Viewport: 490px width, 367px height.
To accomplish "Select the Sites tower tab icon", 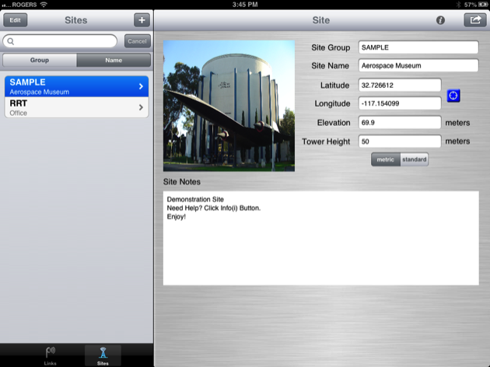I will pos(103,352).
